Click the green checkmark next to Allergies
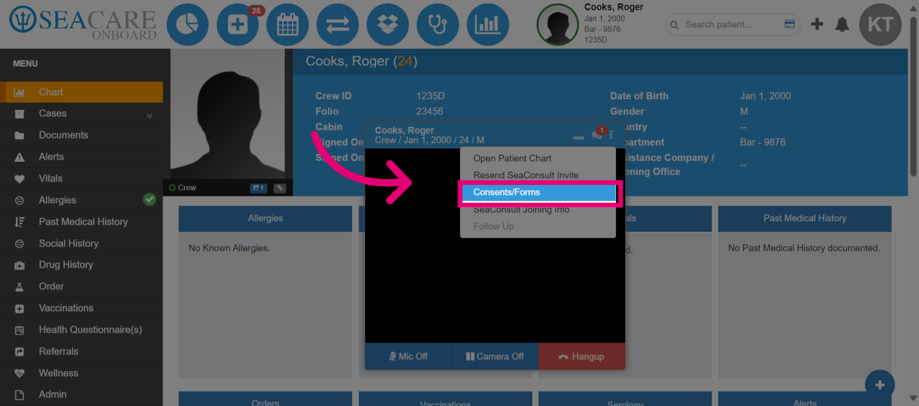919x406 pixels. tap(149, 199)
